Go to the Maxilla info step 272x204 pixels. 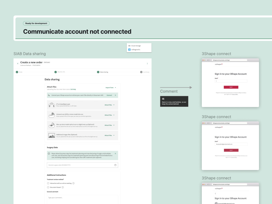click(x=60, y=72)
